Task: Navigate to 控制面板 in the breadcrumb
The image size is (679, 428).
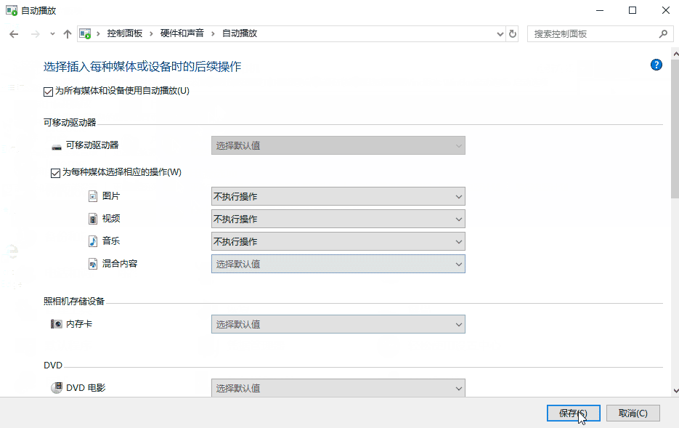Action: (x=125, y=34)
